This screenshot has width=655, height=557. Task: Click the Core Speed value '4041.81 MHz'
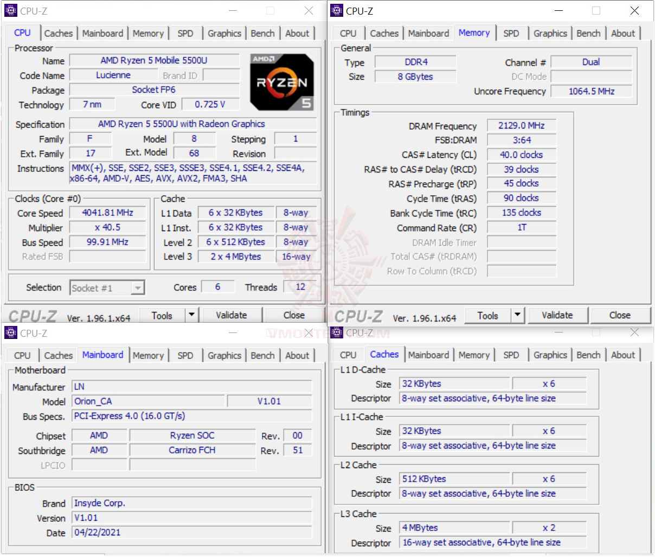coord(107,213)
